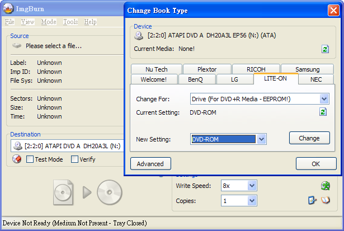344x231 pixels.
Task: Expand the Change For dropdown
Action: [324, 99]
